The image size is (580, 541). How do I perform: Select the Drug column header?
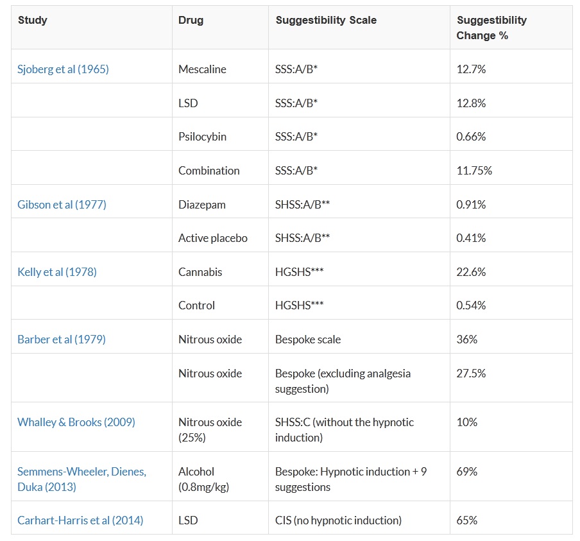coord(191,20)
